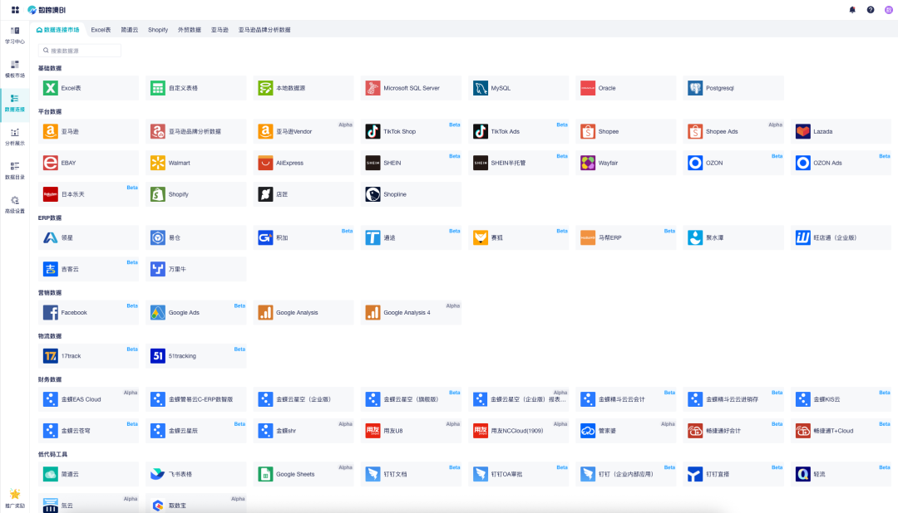The width and height of the screenshot is (898, 513).
Task: Click the 亚马逊Vendor icon
Action: (x=265, y=131)
